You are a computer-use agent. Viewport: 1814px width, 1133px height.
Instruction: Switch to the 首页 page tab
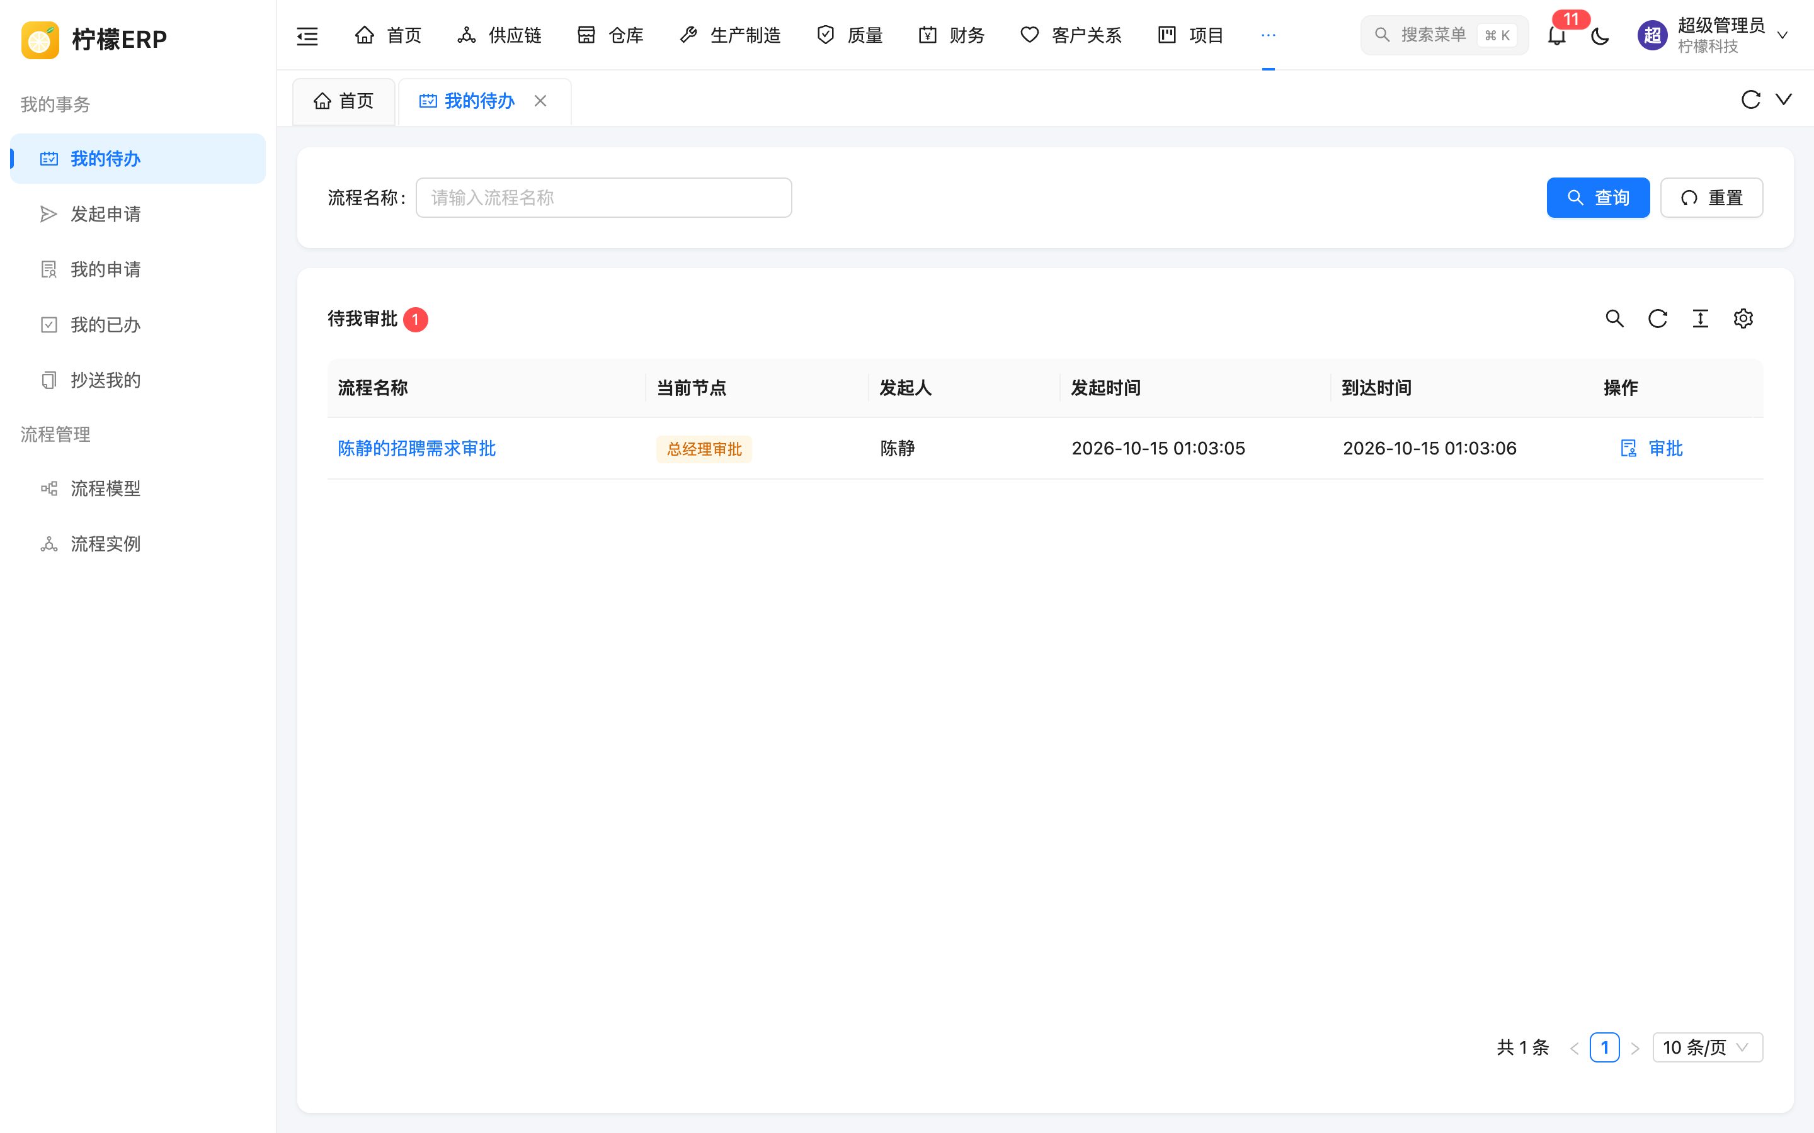point(343,101)
